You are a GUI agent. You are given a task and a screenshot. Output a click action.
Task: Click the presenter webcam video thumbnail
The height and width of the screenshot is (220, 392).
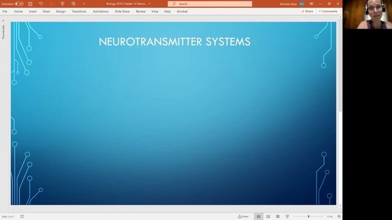click(367, 14)
